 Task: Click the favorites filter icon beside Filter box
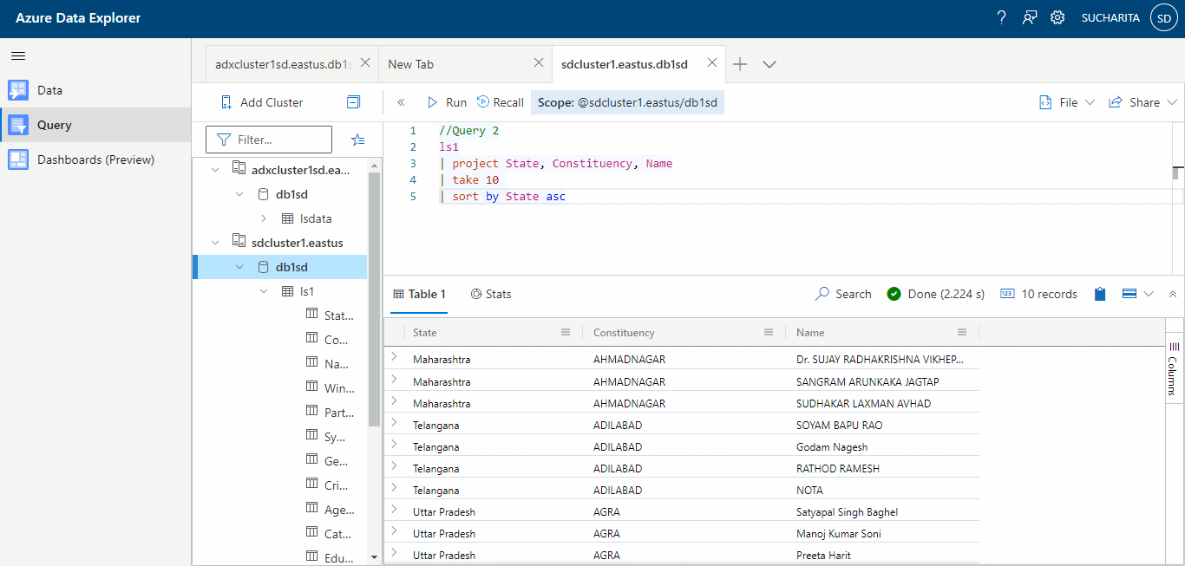pyautogui.click(x=358, y=139)
